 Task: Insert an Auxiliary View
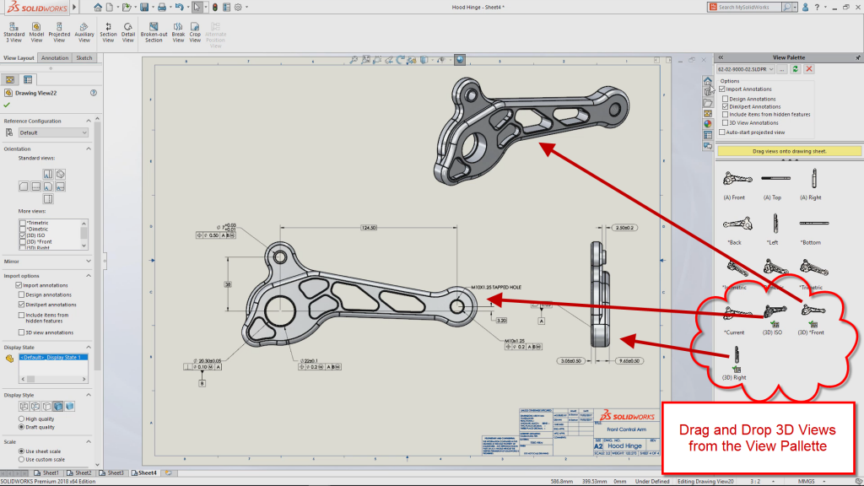pyautogui.click(x=84, y=33)
